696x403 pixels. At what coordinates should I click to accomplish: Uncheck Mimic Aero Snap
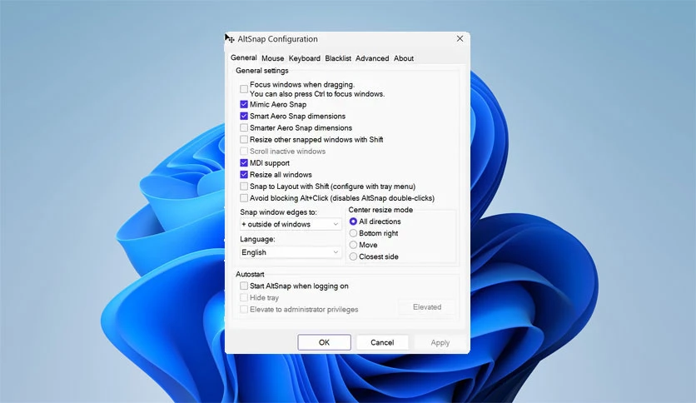tap(244, 104)
